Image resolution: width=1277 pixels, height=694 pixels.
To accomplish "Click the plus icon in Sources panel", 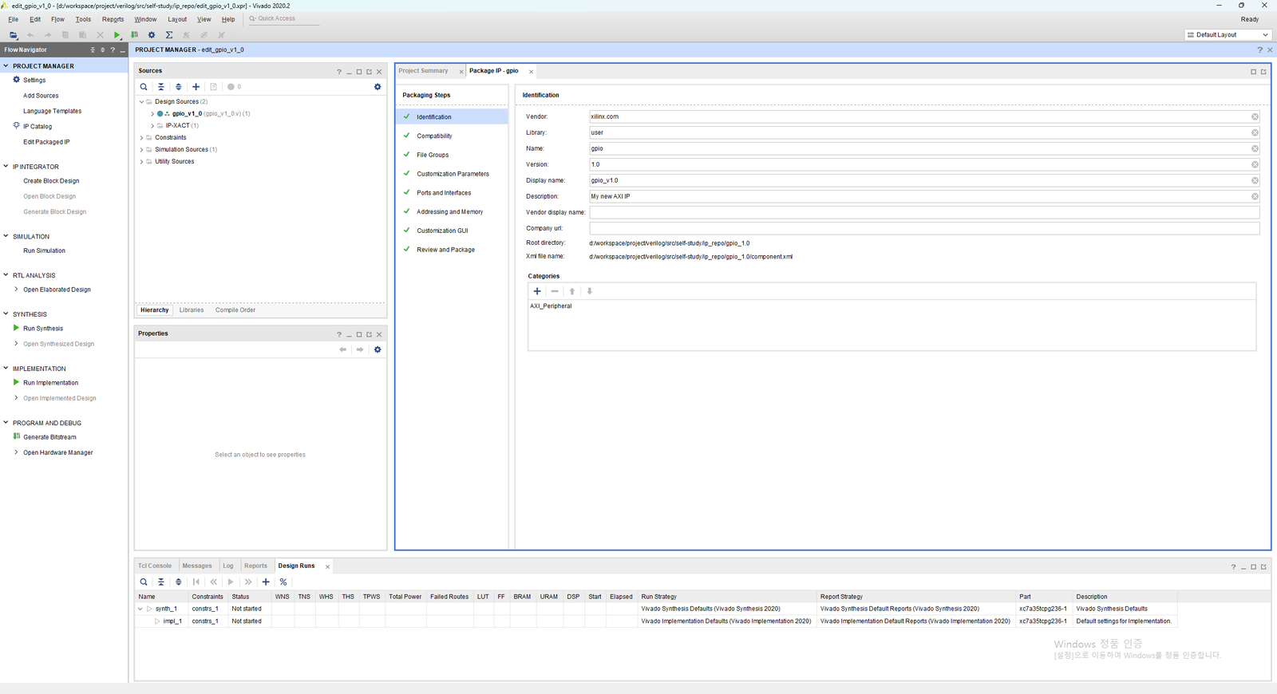I will tap(196, 87).
